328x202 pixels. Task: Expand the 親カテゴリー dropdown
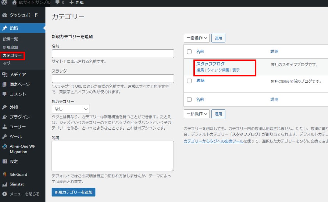(x=71, y=109)
